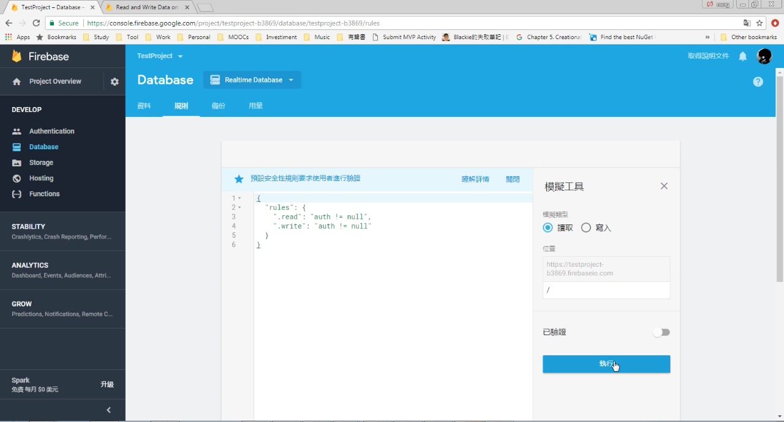
Task: Open Other bookmarks folder
Action: coord(748,37)
